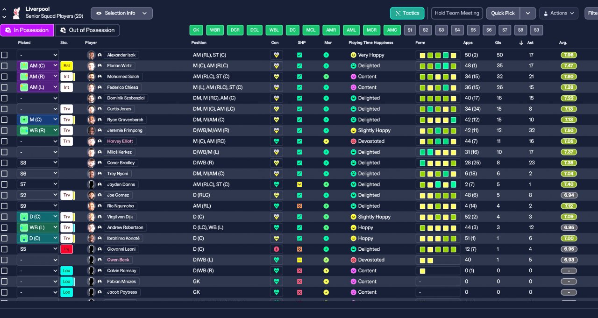Screen dimensions: 598x318
Task: Click Fabian Mrozek's morale icon
Action: click(x=326, y=282)
